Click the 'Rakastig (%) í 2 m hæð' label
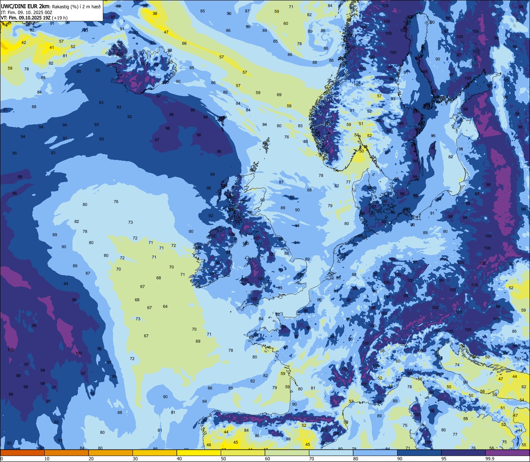The image size is (530, 462). (76, 6)
